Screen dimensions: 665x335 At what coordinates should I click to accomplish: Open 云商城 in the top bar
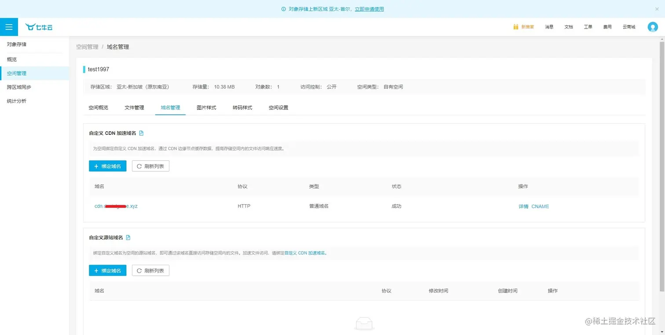point(629,27)
